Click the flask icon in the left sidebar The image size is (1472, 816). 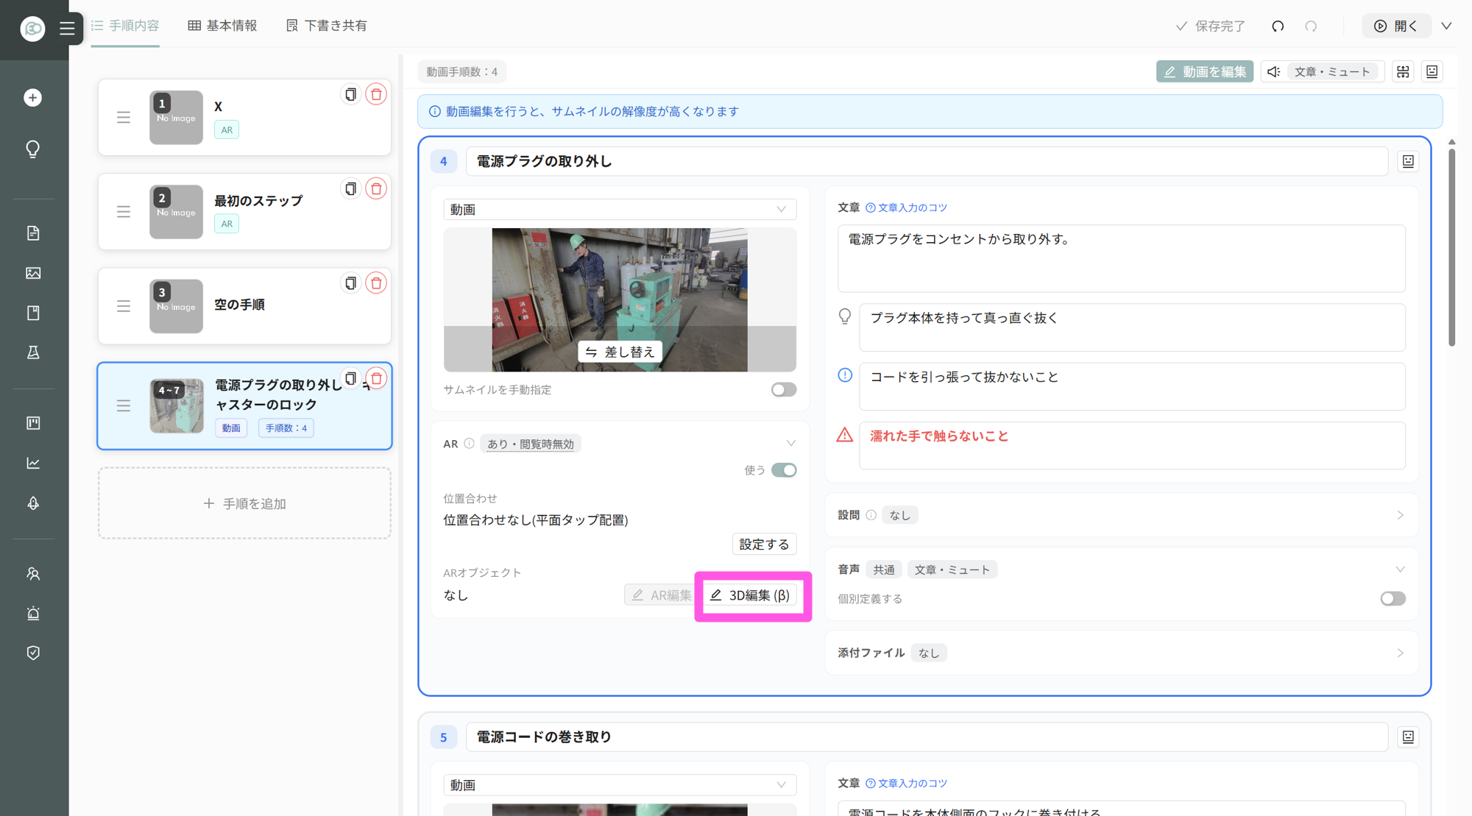33,352
